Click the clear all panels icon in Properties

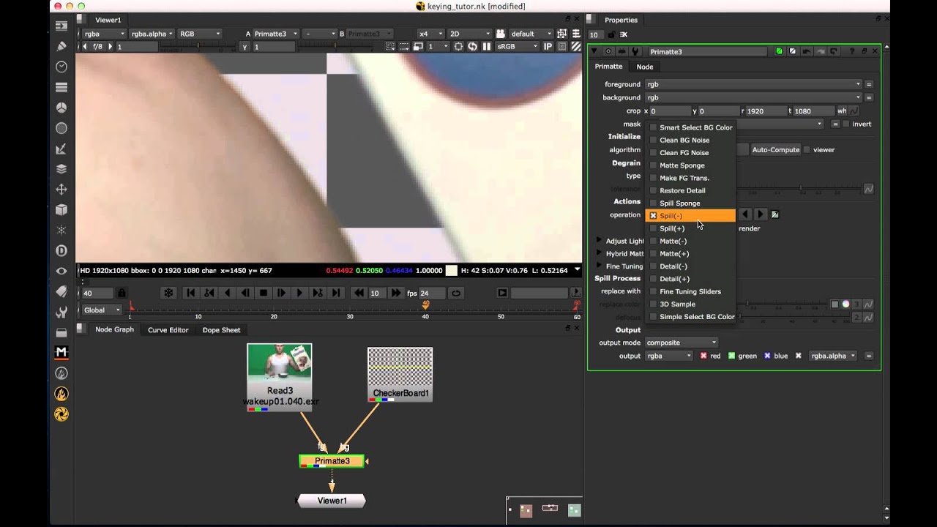(624, 34)
